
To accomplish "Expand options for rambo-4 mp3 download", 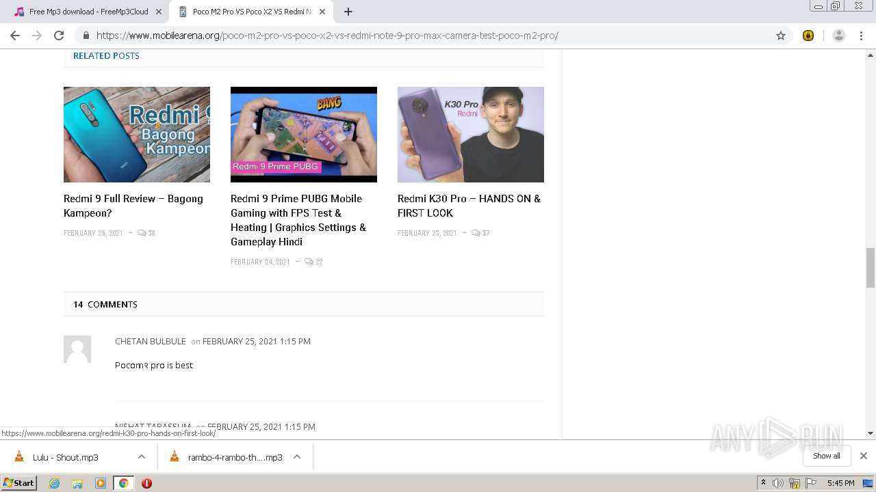I will click(297, 457).
